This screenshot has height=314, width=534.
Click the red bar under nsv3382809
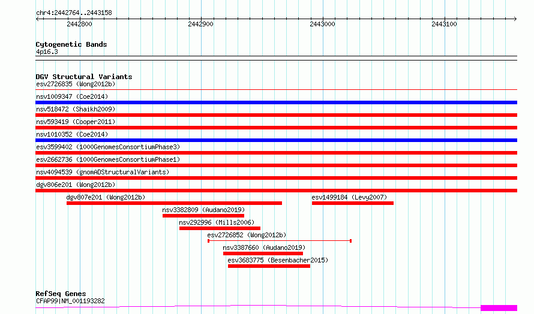coord(203,216)
